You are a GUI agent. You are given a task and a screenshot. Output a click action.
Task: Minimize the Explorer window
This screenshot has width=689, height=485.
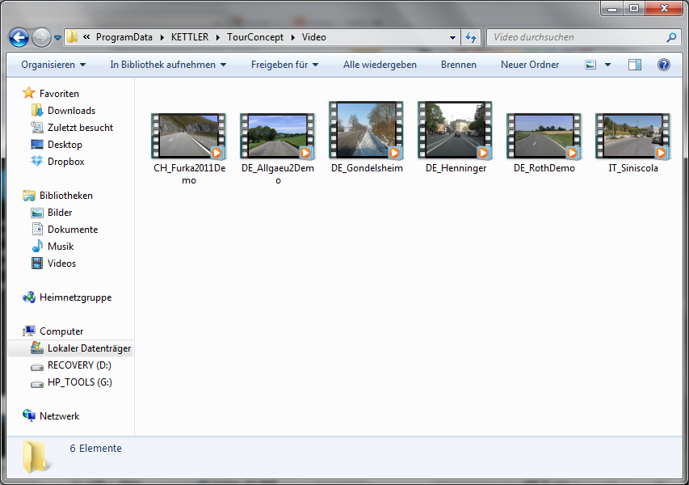click(x=612, y=8)
